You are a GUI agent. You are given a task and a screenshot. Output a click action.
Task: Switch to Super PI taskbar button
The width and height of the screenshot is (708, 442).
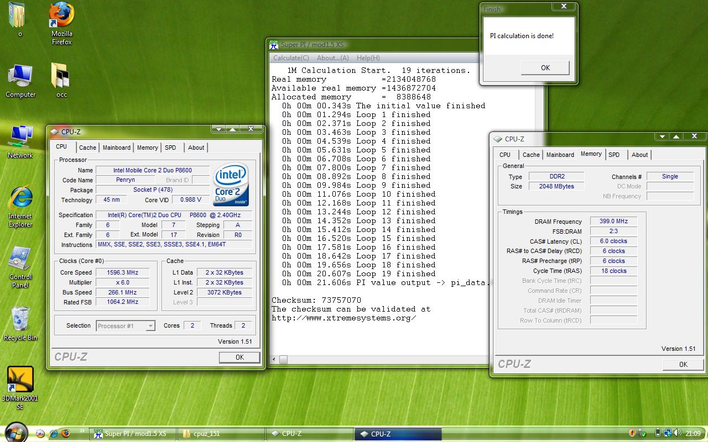133,434
